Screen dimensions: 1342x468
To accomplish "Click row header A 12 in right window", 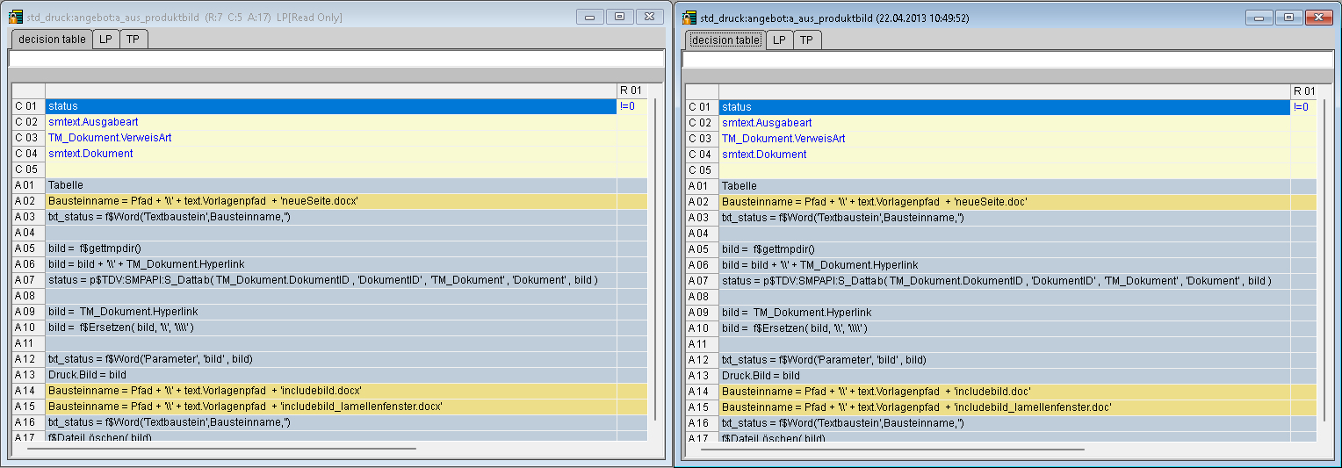I will [702, 360].
